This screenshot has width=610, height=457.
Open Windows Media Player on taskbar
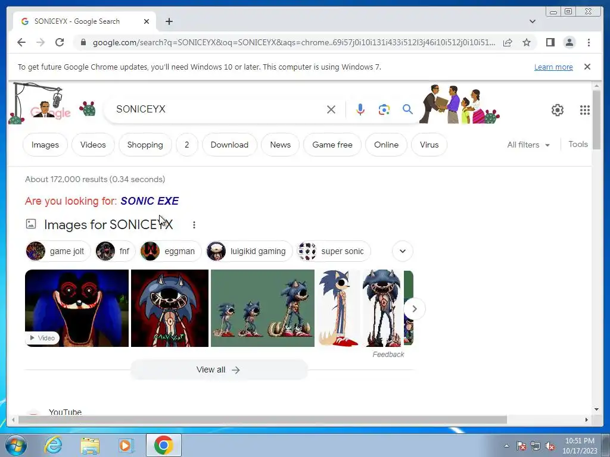pos(126,445)
